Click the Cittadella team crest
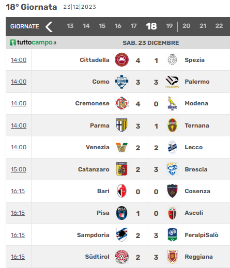Viewport: 230px width, 268px height. (121, 60)
